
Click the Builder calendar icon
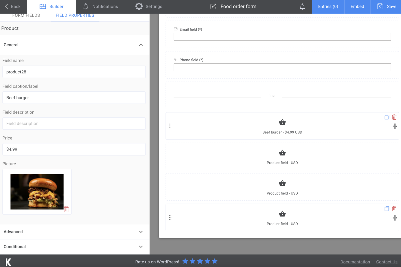pos(42,6)
